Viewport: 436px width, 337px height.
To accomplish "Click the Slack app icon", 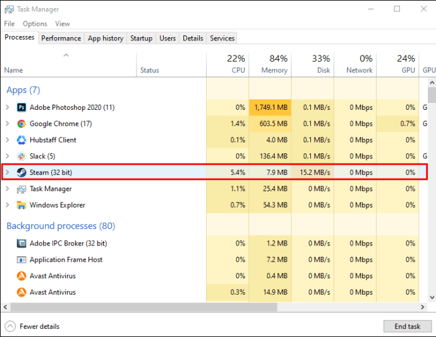I will coord(21,156).
